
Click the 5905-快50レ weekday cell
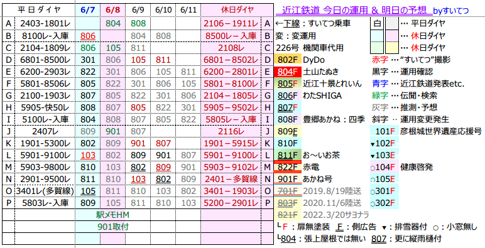click(x=45, y=107)
